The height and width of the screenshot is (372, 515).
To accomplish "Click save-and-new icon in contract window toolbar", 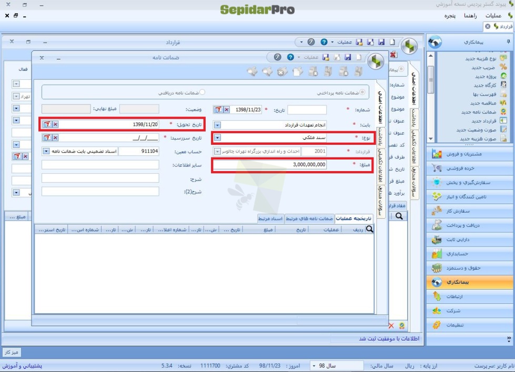I will [x=370, y=42].
